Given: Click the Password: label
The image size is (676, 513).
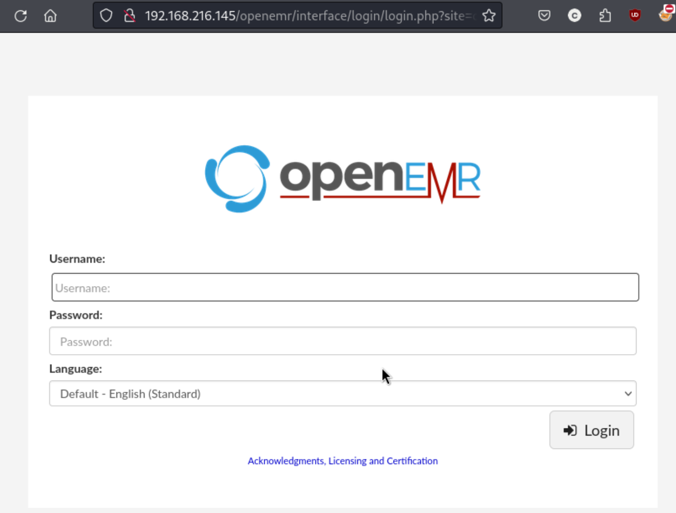Looking at the screenshot, I should tap(76, 315).
